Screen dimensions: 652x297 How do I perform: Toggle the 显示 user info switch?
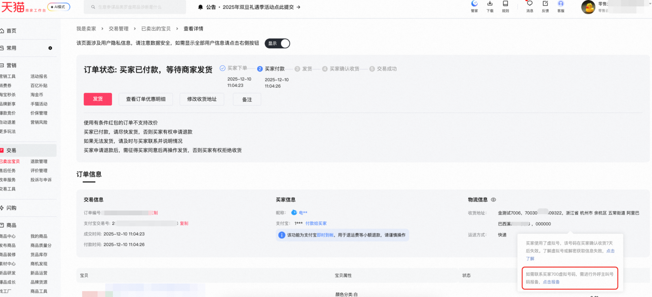click(x=277, y=43)
